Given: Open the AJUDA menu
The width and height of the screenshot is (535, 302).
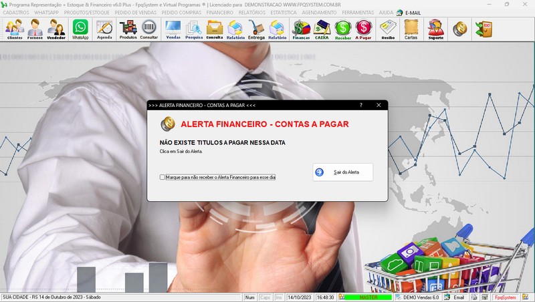Looking at the screenshot, I should pos(386,13).
